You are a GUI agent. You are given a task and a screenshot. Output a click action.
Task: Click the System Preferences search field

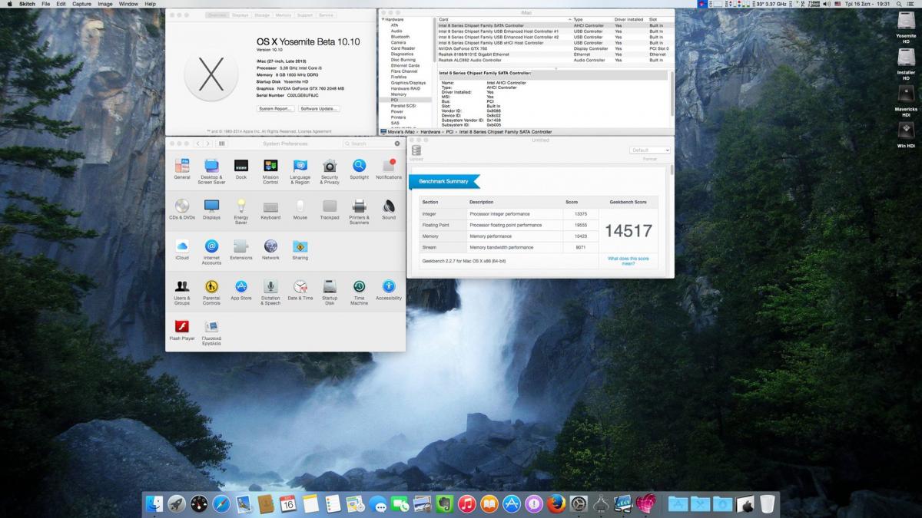[373, 144]
